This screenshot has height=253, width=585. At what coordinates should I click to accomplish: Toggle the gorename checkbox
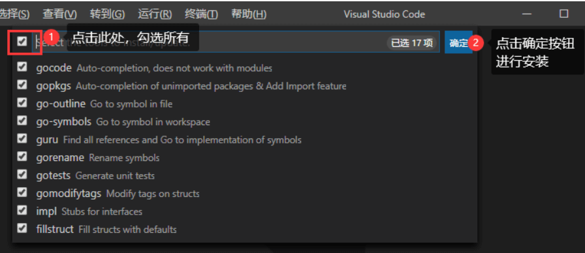[x=22, y=156]
